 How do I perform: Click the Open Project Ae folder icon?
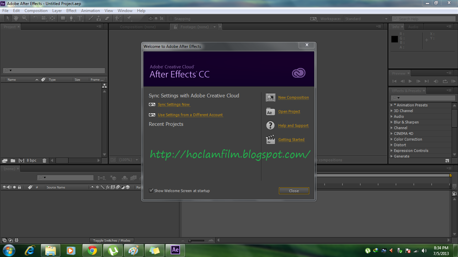click(271, 111)
